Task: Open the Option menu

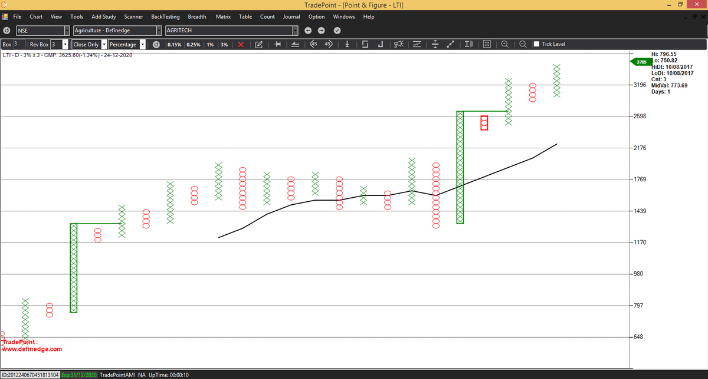Action: pyautogui.click(x=316, y=16)
